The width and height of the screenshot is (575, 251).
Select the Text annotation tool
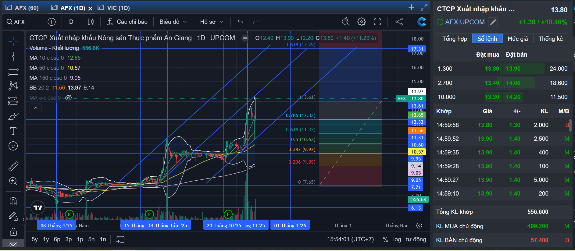click(x=13, y=131)
